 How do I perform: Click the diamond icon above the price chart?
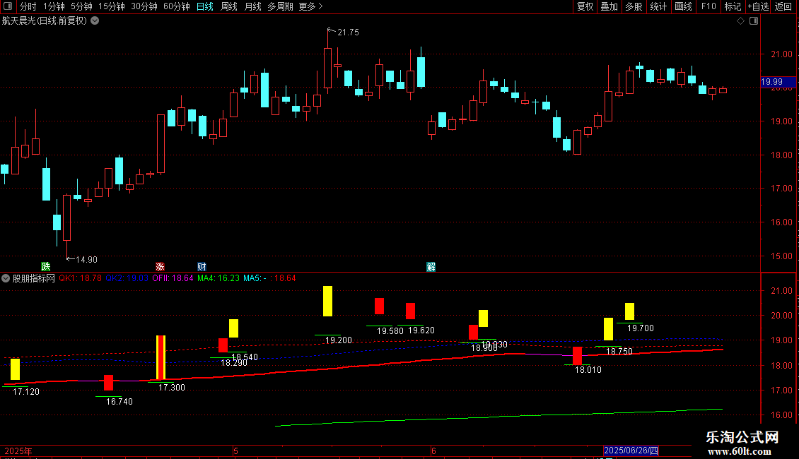(x=741, y=21)
